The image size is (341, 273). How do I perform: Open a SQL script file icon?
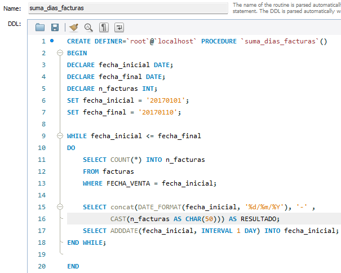(x=40, y=27)
